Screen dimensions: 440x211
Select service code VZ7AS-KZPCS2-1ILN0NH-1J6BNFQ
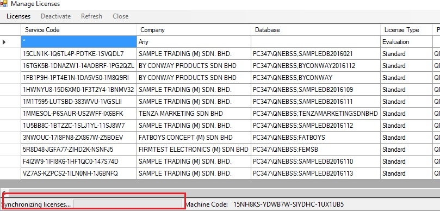pos(79,173)
